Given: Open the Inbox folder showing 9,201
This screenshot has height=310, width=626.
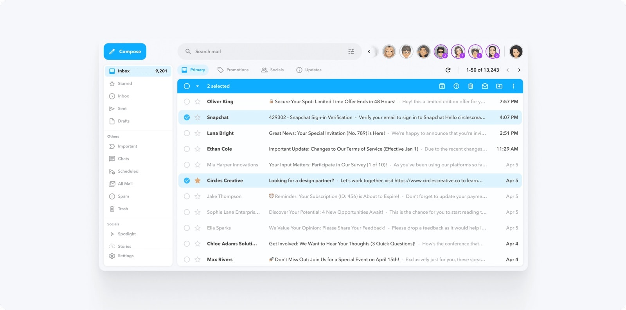Looking at the screenshot, I should coord(138,71).
